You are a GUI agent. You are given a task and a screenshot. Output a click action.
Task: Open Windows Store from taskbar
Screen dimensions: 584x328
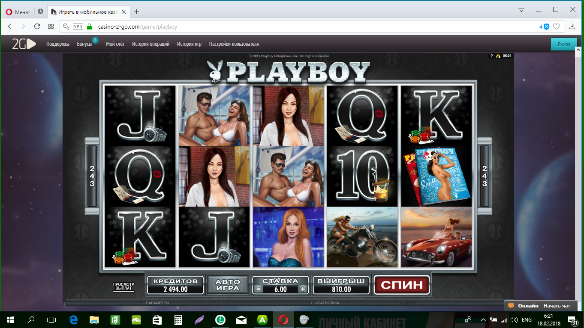coord(157,319)
